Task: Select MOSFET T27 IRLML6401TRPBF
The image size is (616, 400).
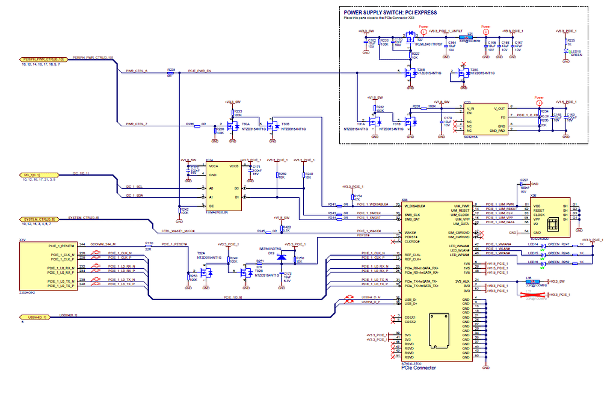Action: click(411, 37)
